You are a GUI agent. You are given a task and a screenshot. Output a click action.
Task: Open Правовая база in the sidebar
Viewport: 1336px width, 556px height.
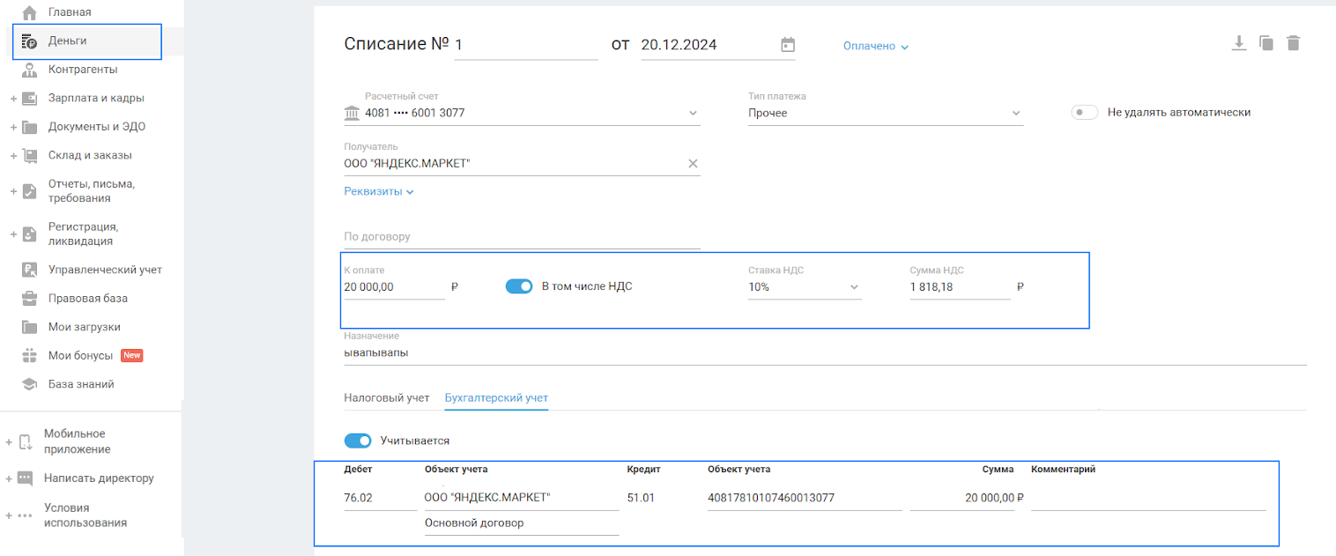[x=87, y=299]
